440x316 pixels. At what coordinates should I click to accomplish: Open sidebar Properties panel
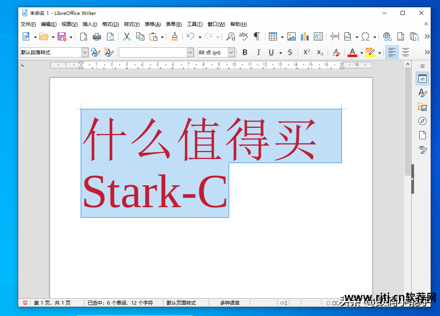pyautogui.click(x=422, y=78)
